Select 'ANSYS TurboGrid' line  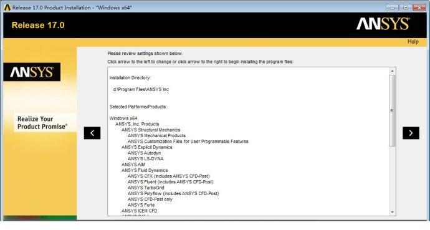point(146,188)
